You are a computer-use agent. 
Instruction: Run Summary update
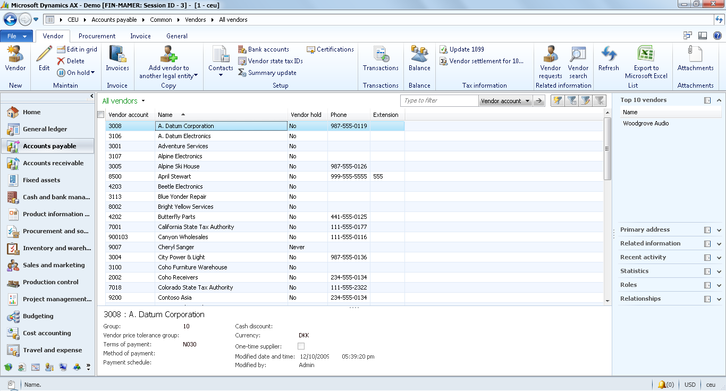click(x=267, y=73)
